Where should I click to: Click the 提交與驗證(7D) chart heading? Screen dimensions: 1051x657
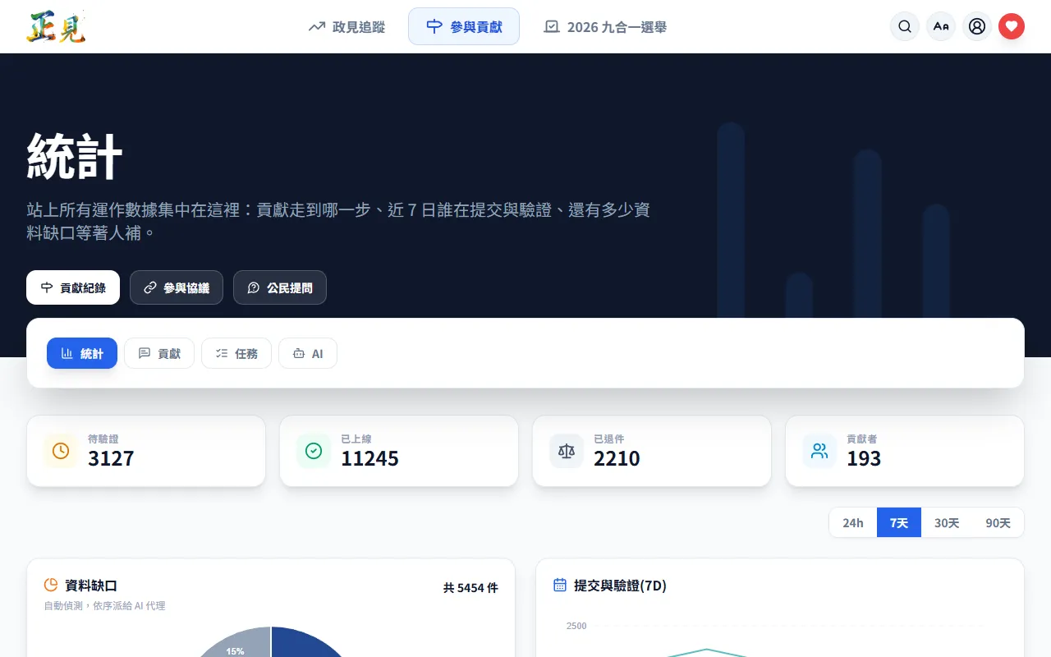coord(620,585)
